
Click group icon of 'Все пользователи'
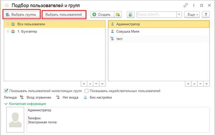click(13, 24)
